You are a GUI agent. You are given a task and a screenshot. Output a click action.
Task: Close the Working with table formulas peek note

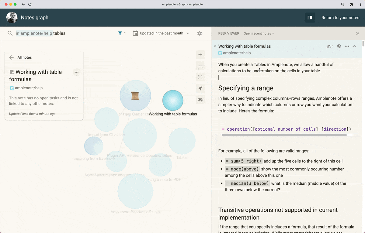tap(215, 46)
